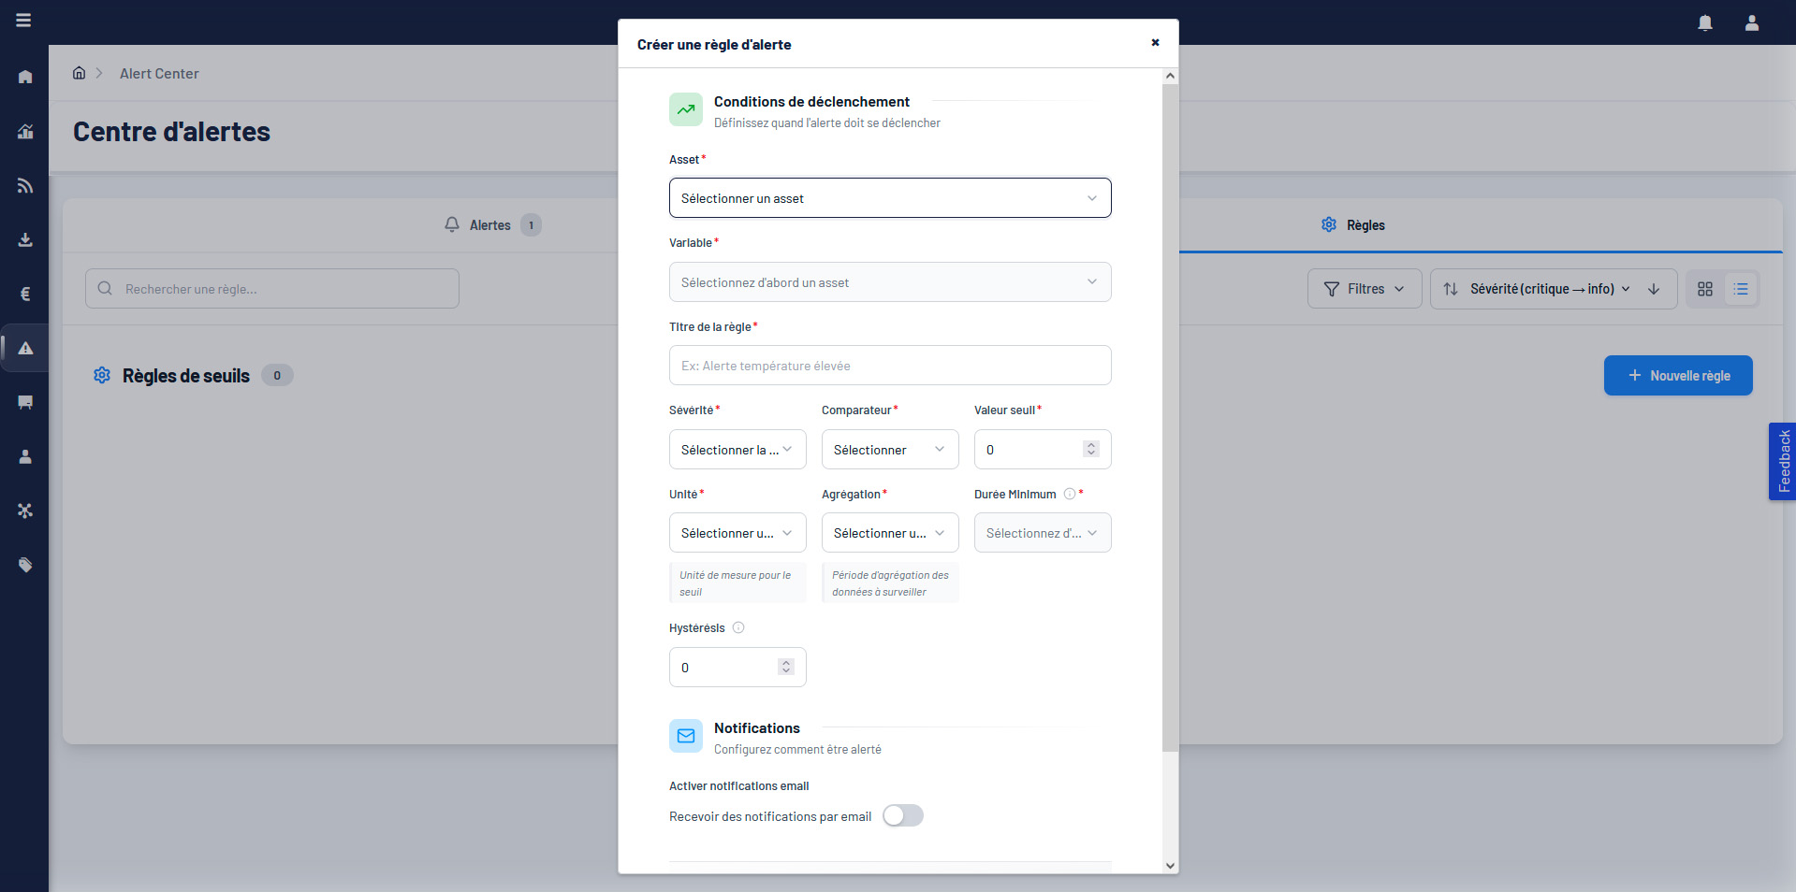Open the user profile icon

tap(1751, 22)
